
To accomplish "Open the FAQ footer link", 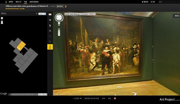I will click(109, 98).
